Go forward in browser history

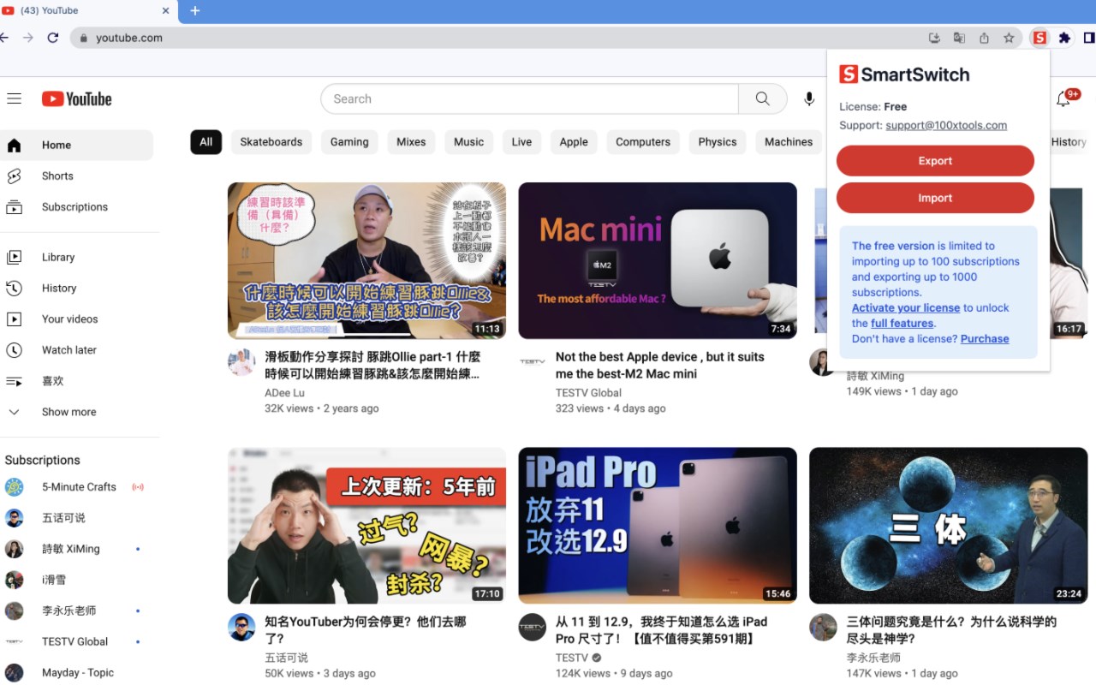pos(28,38)
